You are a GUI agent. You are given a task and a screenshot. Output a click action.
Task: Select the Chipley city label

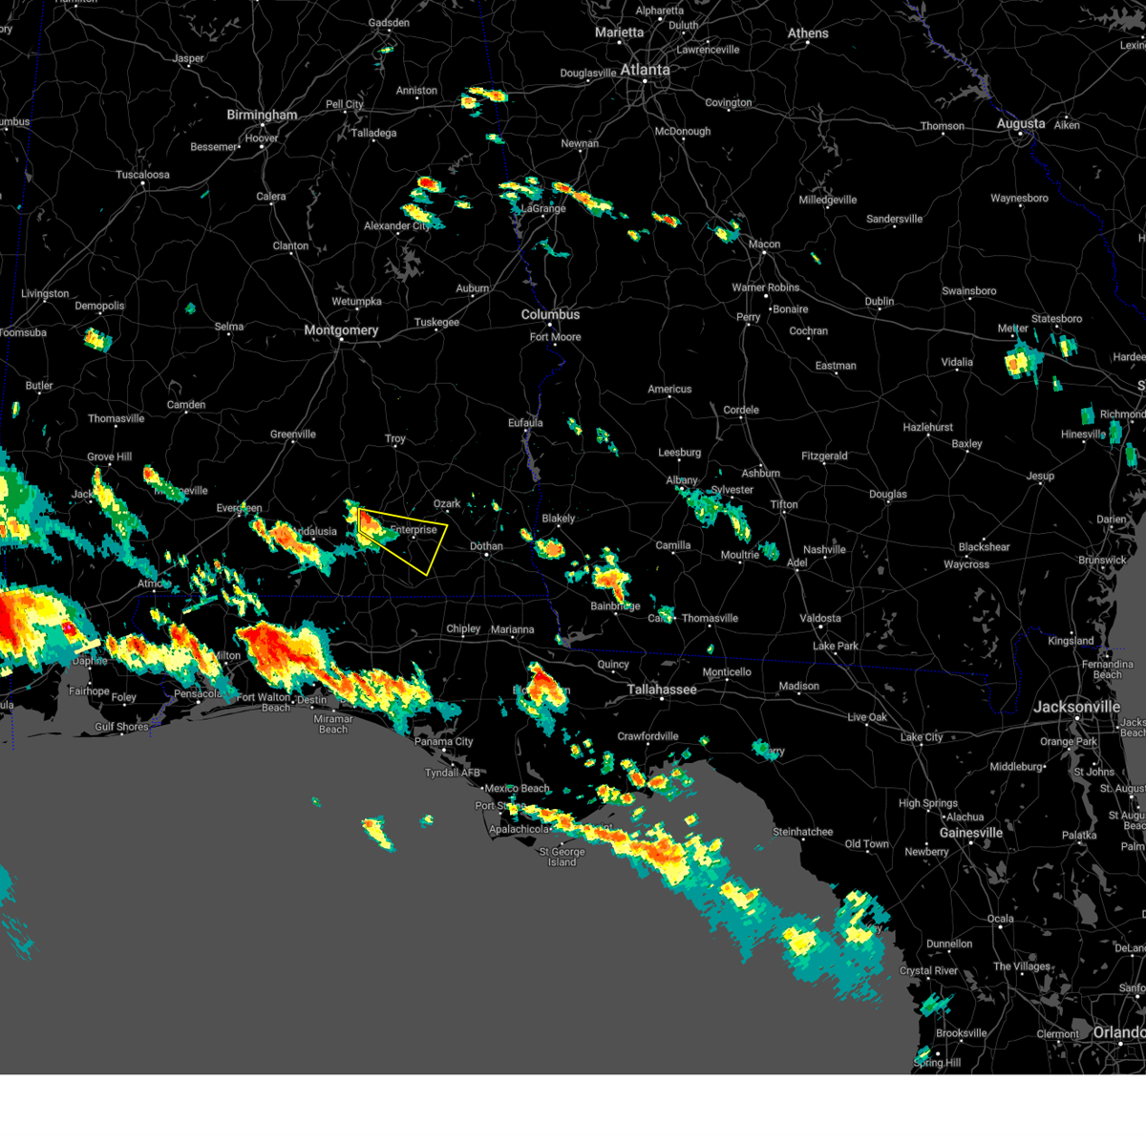463,628
